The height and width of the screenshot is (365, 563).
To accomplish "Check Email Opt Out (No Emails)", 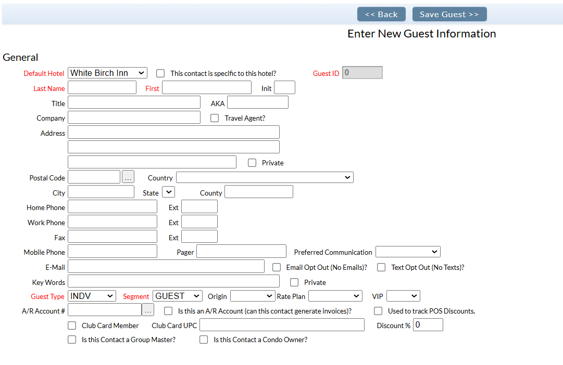I will click(x=277, y=267).
